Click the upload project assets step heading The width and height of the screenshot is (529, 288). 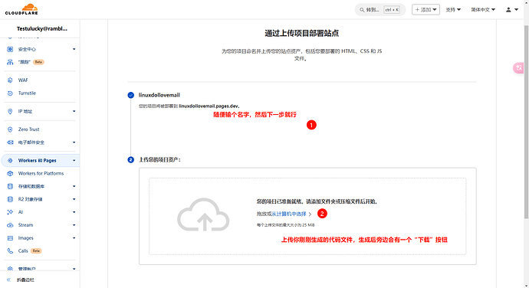click(x=159, y=159)
